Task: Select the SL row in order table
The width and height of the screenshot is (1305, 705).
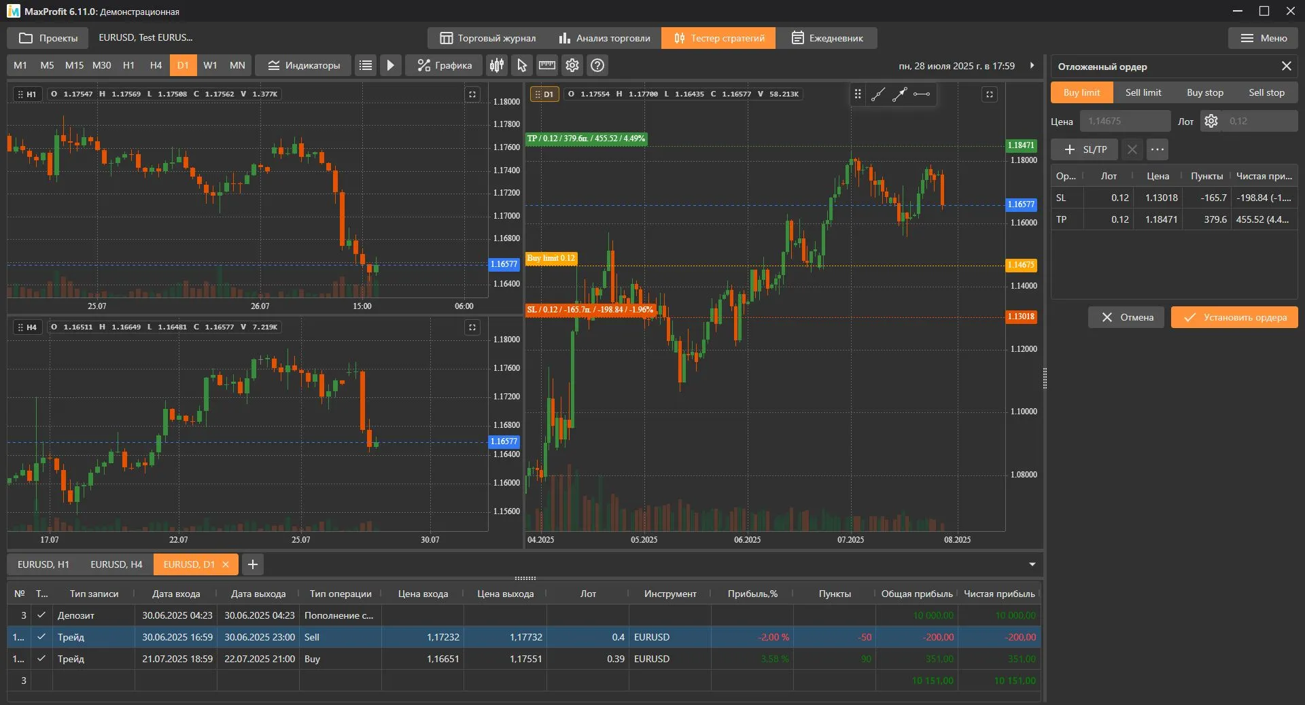Action: coord(1174,198)
